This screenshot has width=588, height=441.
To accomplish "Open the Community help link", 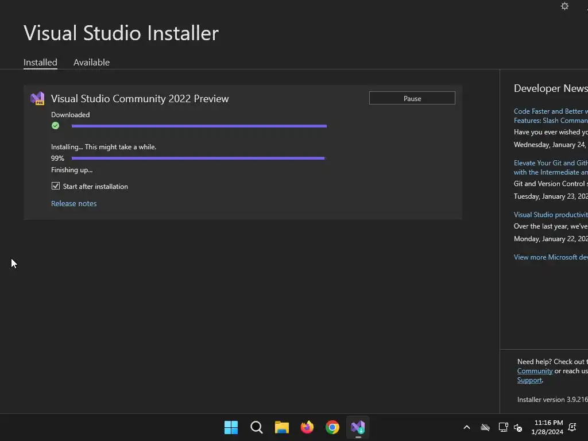I will pyautogui.click(x=535, y=371).
